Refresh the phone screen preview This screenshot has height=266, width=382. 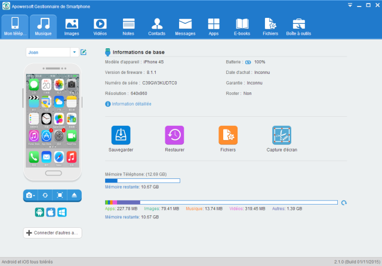[45, 196]
